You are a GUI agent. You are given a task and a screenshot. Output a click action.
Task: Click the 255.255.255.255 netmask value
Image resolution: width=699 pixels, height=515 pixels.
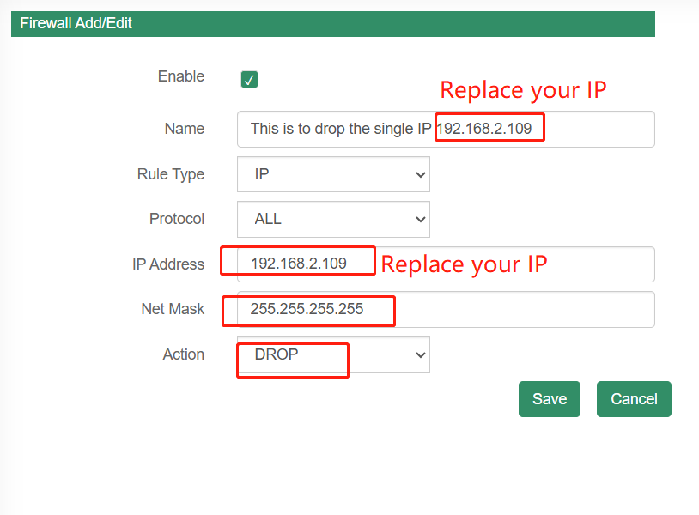point(307,309)
